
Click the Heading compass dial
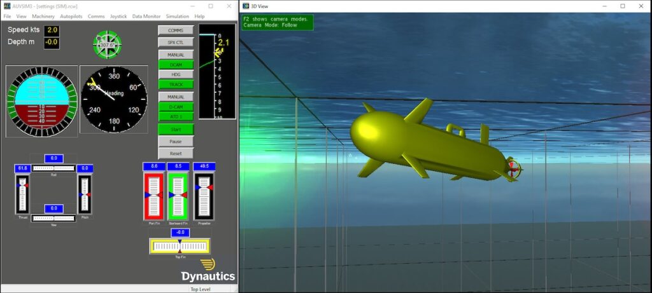114,99
